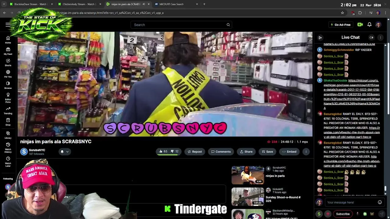Image resolution: width=390 pixels, height=219 pixels.
Task: Click the dollar Rant icon below chat
Action: click(319, 214)
